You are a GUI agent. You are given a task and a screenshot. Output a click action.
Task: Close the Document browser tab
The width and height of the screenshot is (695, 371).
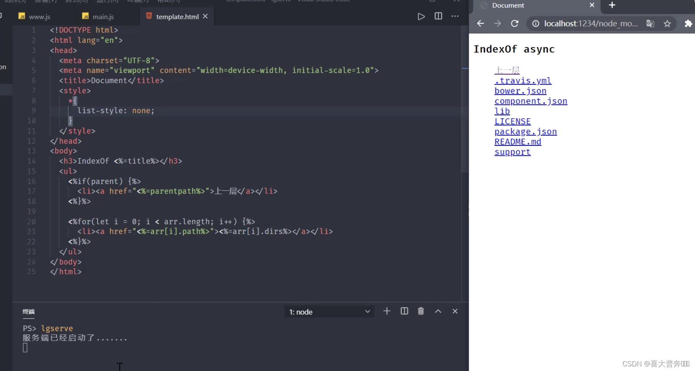592,5
